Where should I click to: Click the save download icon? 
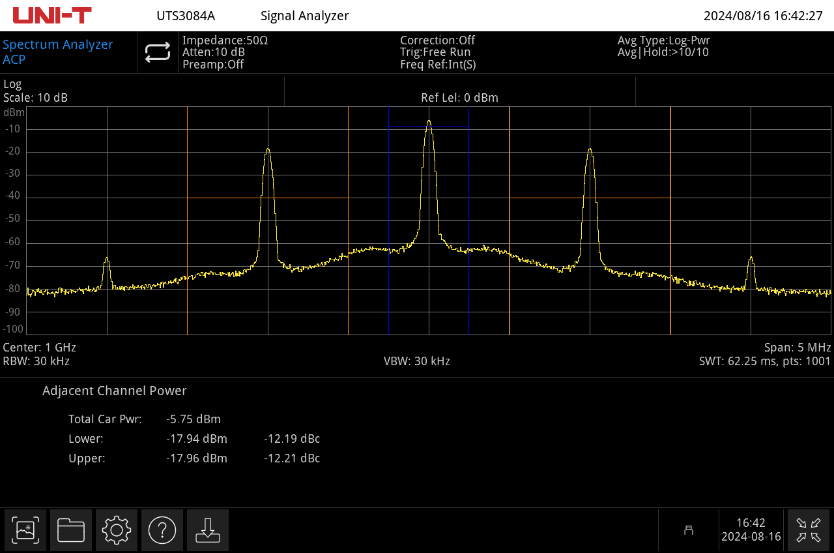208,530
